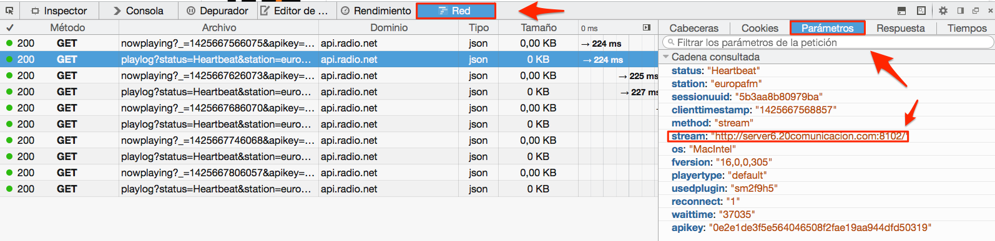Focus the parameter filter search field
995x241 pixels.
pos(828,42)
